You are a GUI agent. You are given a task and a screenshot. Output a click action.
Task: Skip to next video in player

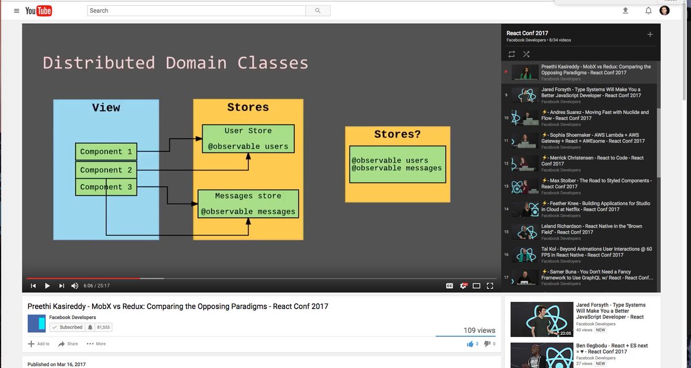[x=62, y=286]
